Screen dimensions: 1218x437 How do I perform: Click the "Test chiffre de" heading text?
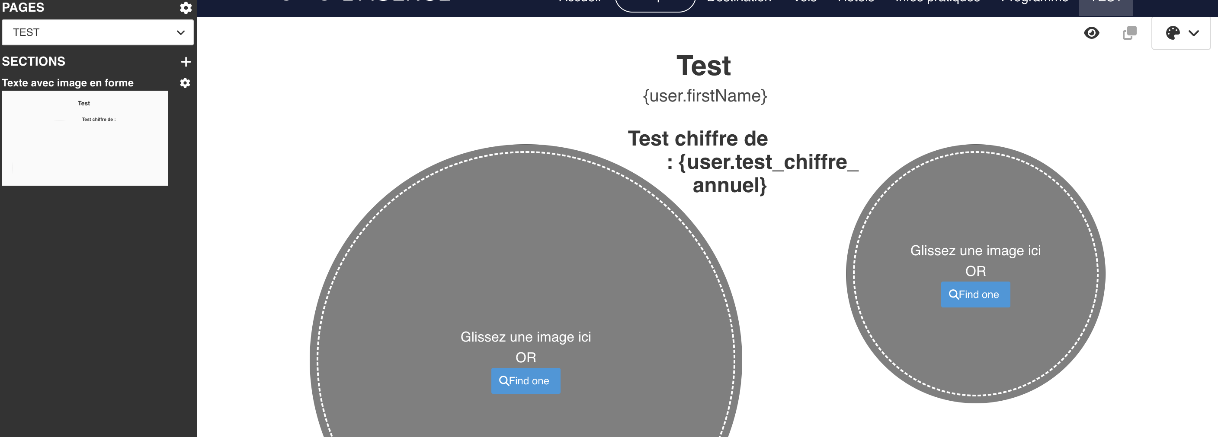(697, 139)
